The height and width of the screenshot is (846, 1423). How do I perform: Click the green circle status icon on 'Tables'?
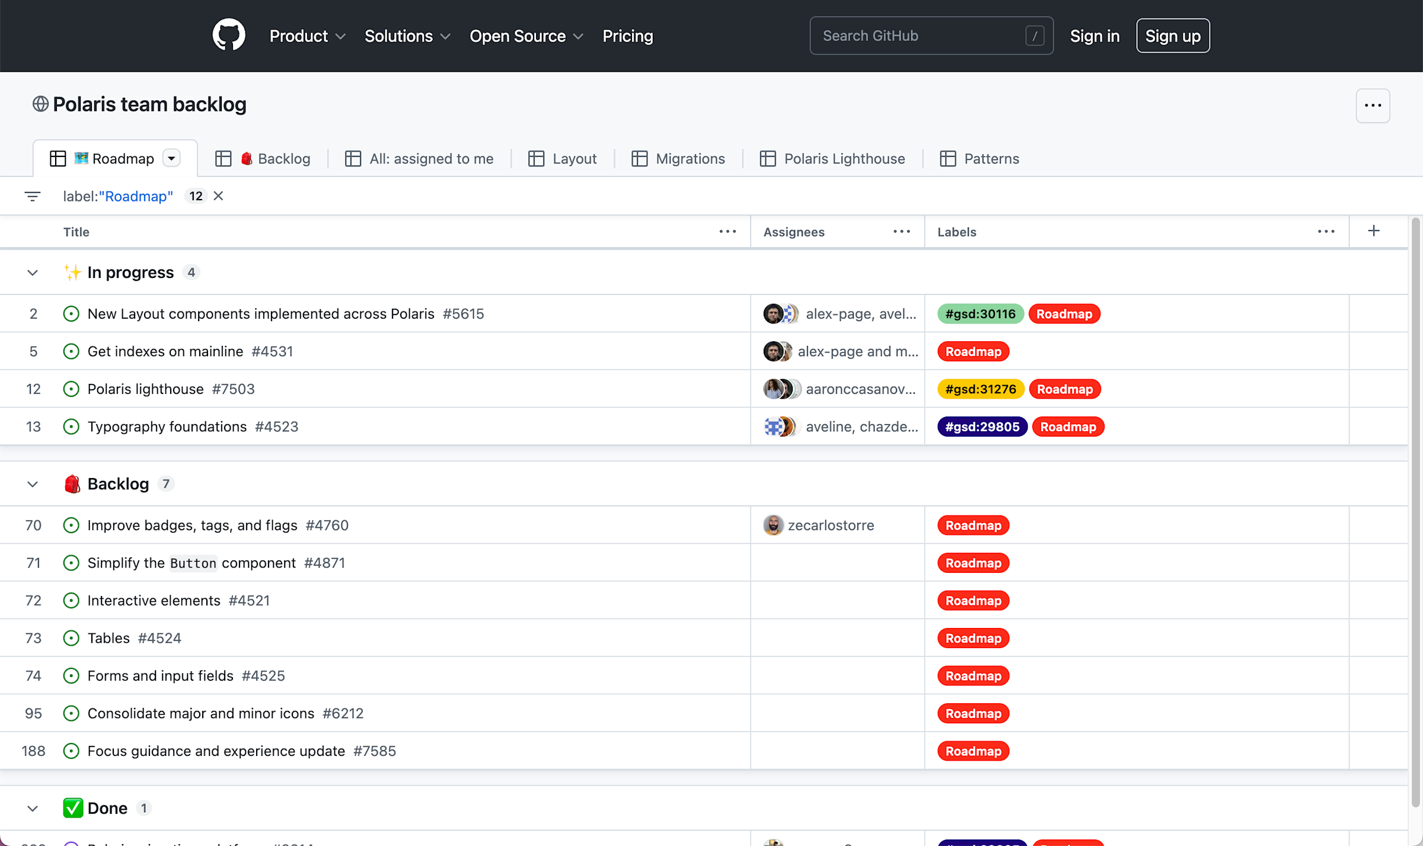coord(71,637)
